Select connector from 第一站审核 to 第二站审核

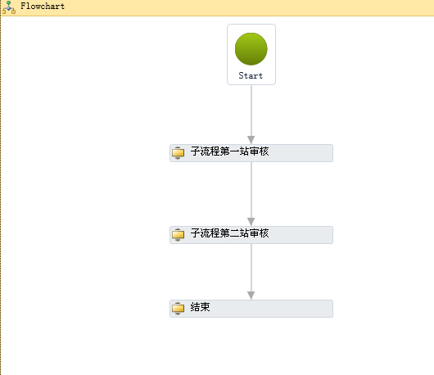coord(251,194)
